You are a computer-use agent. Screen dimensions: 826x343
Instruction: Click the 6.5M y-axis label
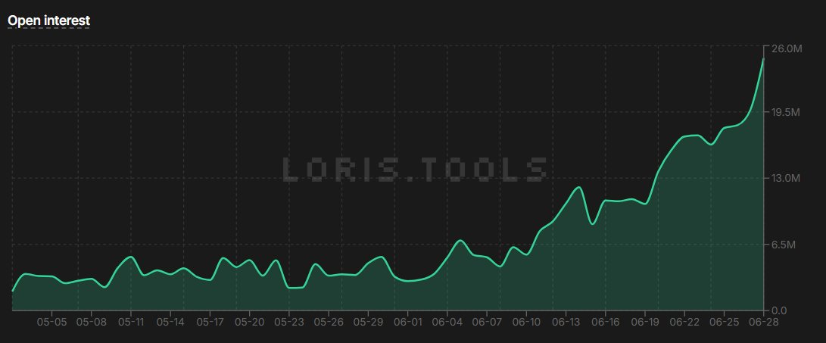click(x=783, y=245)
